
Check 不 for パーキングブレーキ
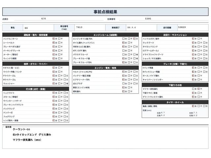59,50
